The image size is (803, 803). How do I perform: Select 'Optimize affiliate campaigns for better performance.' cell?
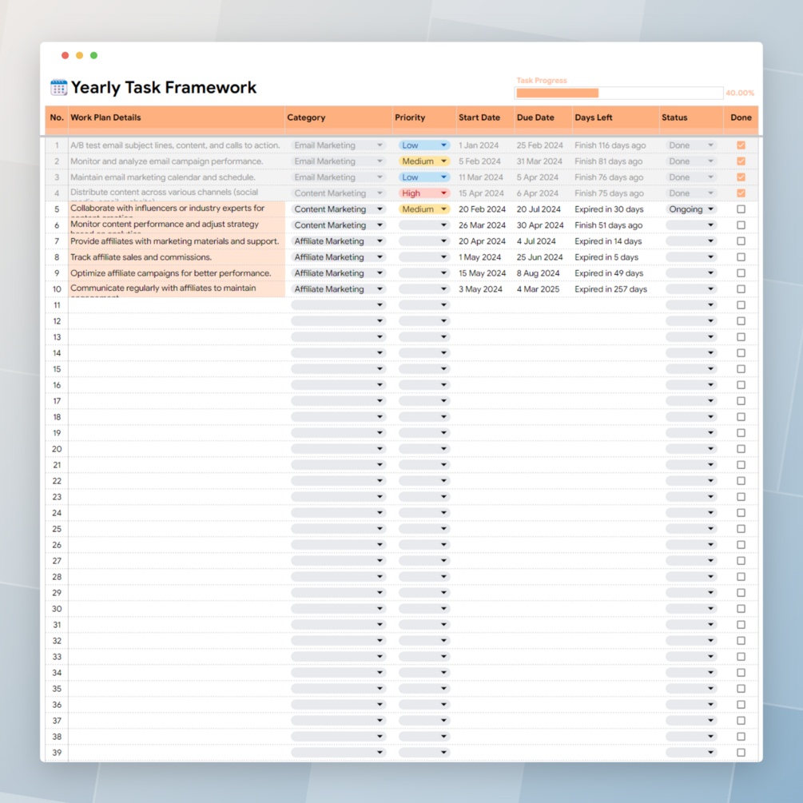point(177,273)
